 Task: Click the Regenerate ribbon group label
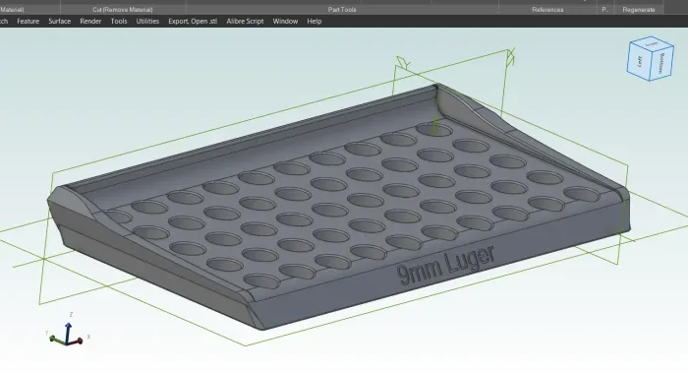[x=639, y=9]
